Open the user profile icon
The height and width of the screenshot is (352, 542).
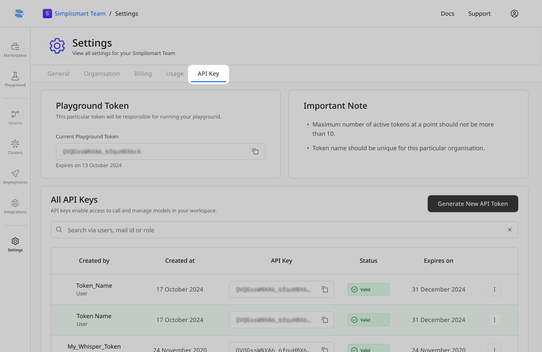click(x=514, y=14)
